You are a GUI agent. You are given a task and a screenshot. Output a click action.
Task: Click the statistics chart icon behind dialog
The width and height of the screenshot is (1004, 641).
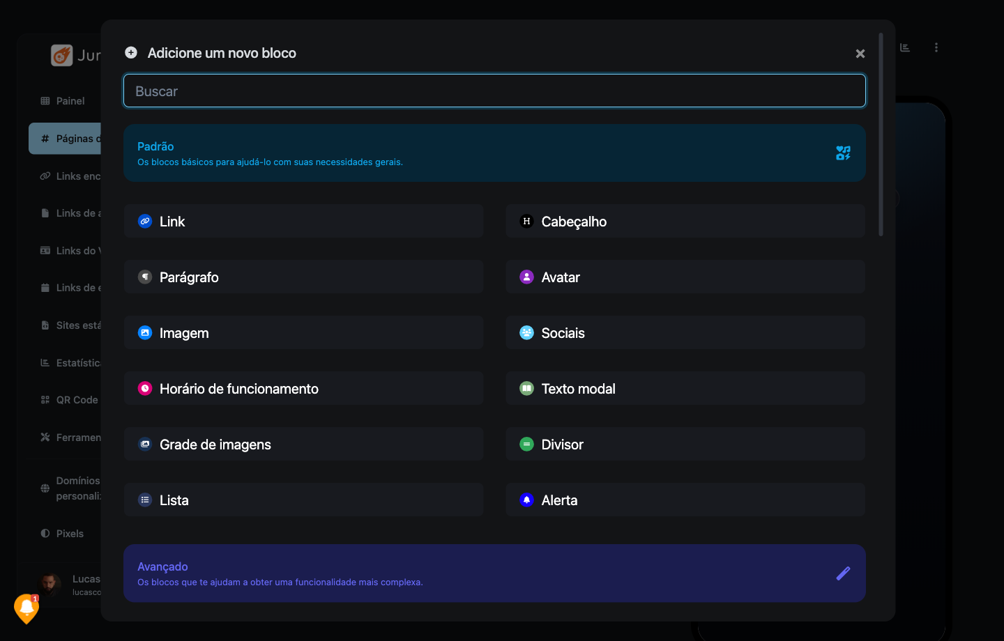click(x=905, y=47)
